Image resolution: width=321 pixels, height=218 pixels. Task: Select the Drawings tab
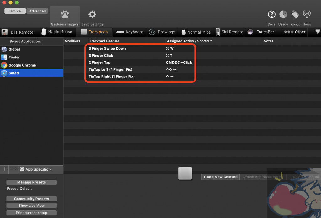162,32
